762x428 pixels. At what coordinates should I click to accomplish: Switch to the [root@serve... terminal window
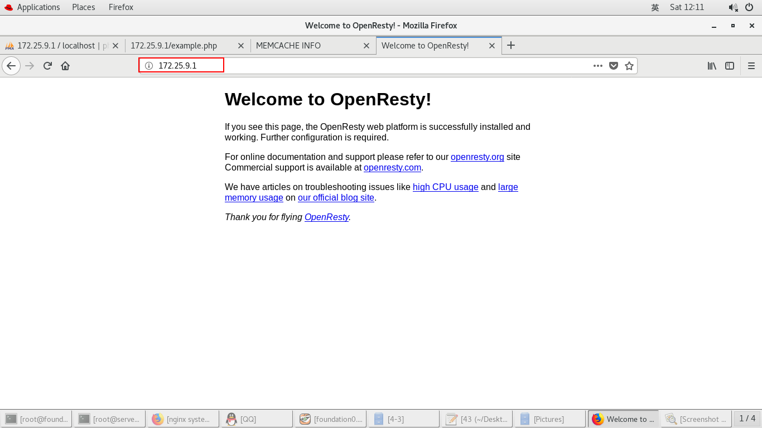[x=110, y=419]
